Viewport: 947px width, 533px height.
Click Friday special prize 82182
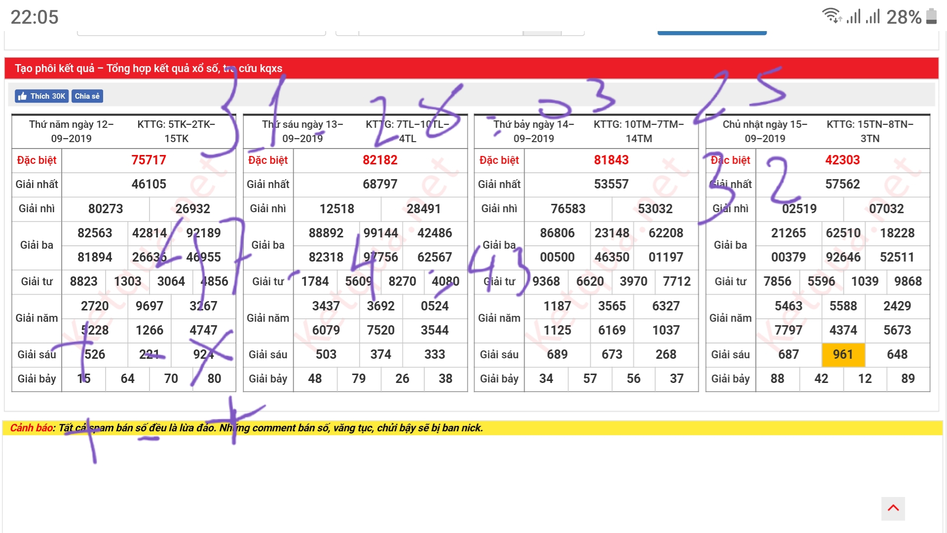pos(380,160)
